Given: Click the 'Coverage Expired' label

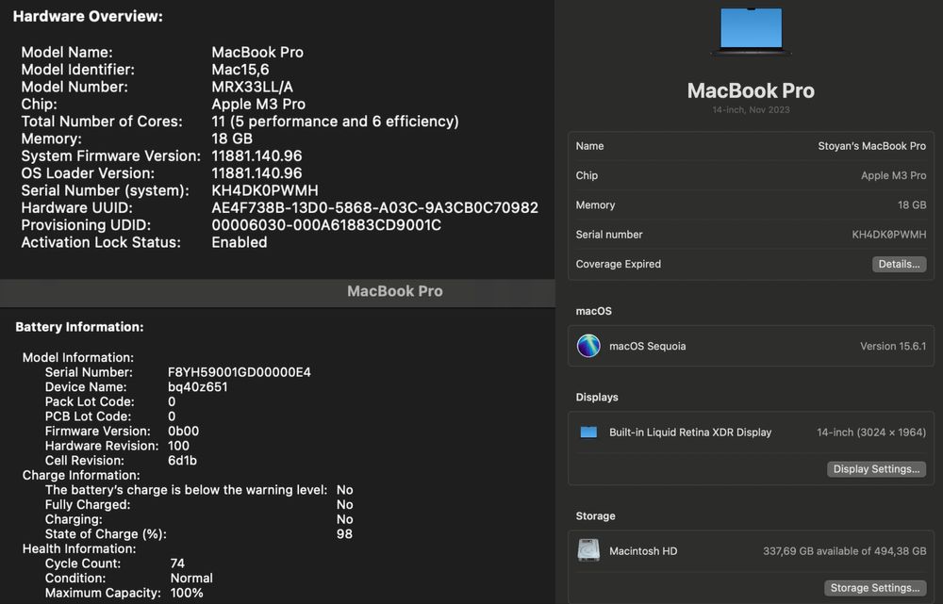Looking at the screenshot, I should [x=618, y=264].
